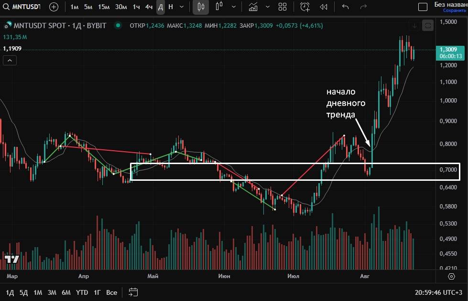Create an alert with the clock icon
Screen dimensions: 468x301
305,7
